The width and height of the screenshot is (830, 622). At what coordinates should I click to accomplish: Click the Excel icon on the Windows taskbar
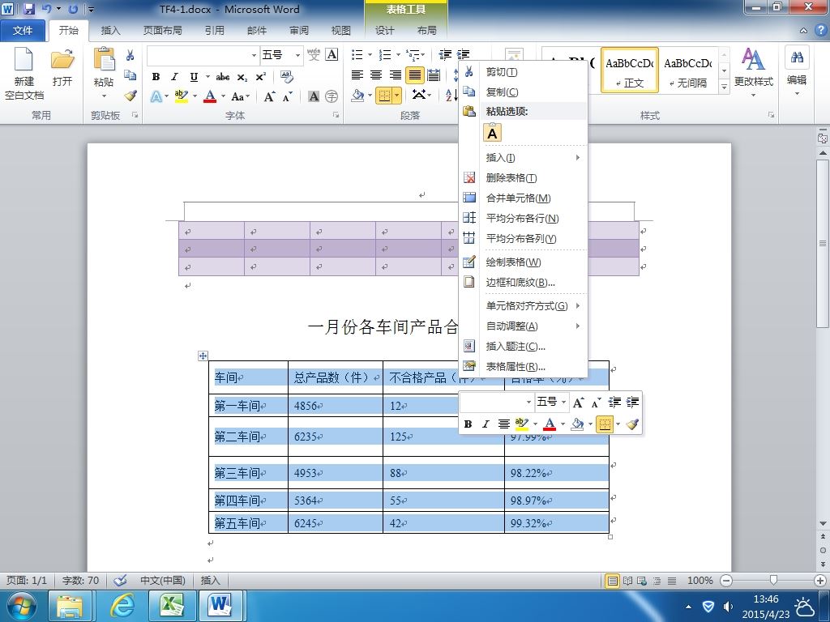pos(172,606)
